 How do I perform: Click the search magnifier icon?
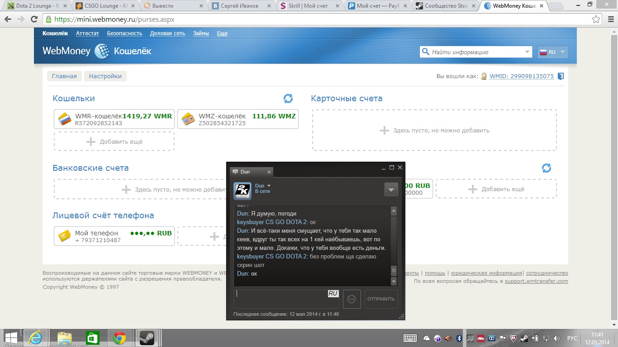425,52
